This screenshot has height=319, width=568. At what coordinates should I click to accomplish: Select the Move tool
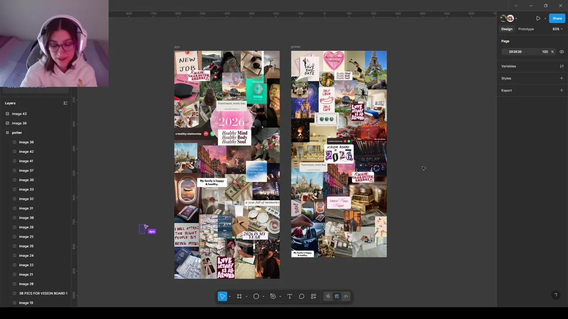(x=222, y=296)
